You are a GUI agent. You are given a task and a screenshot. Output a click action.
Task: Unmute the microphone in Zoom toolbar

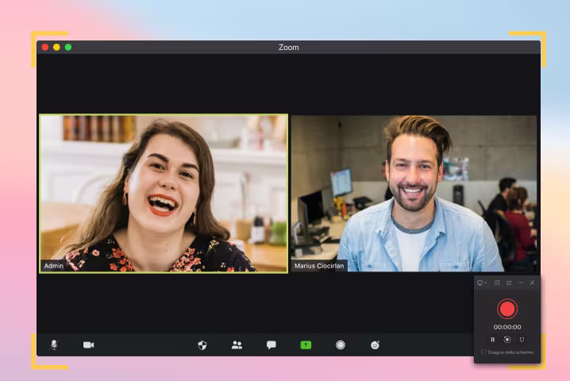point(54,344)
